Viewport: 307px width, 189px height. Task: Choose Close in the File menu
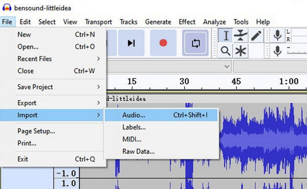coord(53,71)
